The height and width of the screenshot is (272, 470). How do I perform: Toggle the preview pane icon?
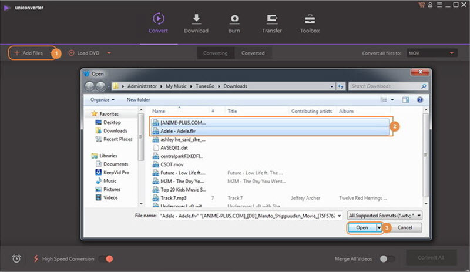coord(405,99)
